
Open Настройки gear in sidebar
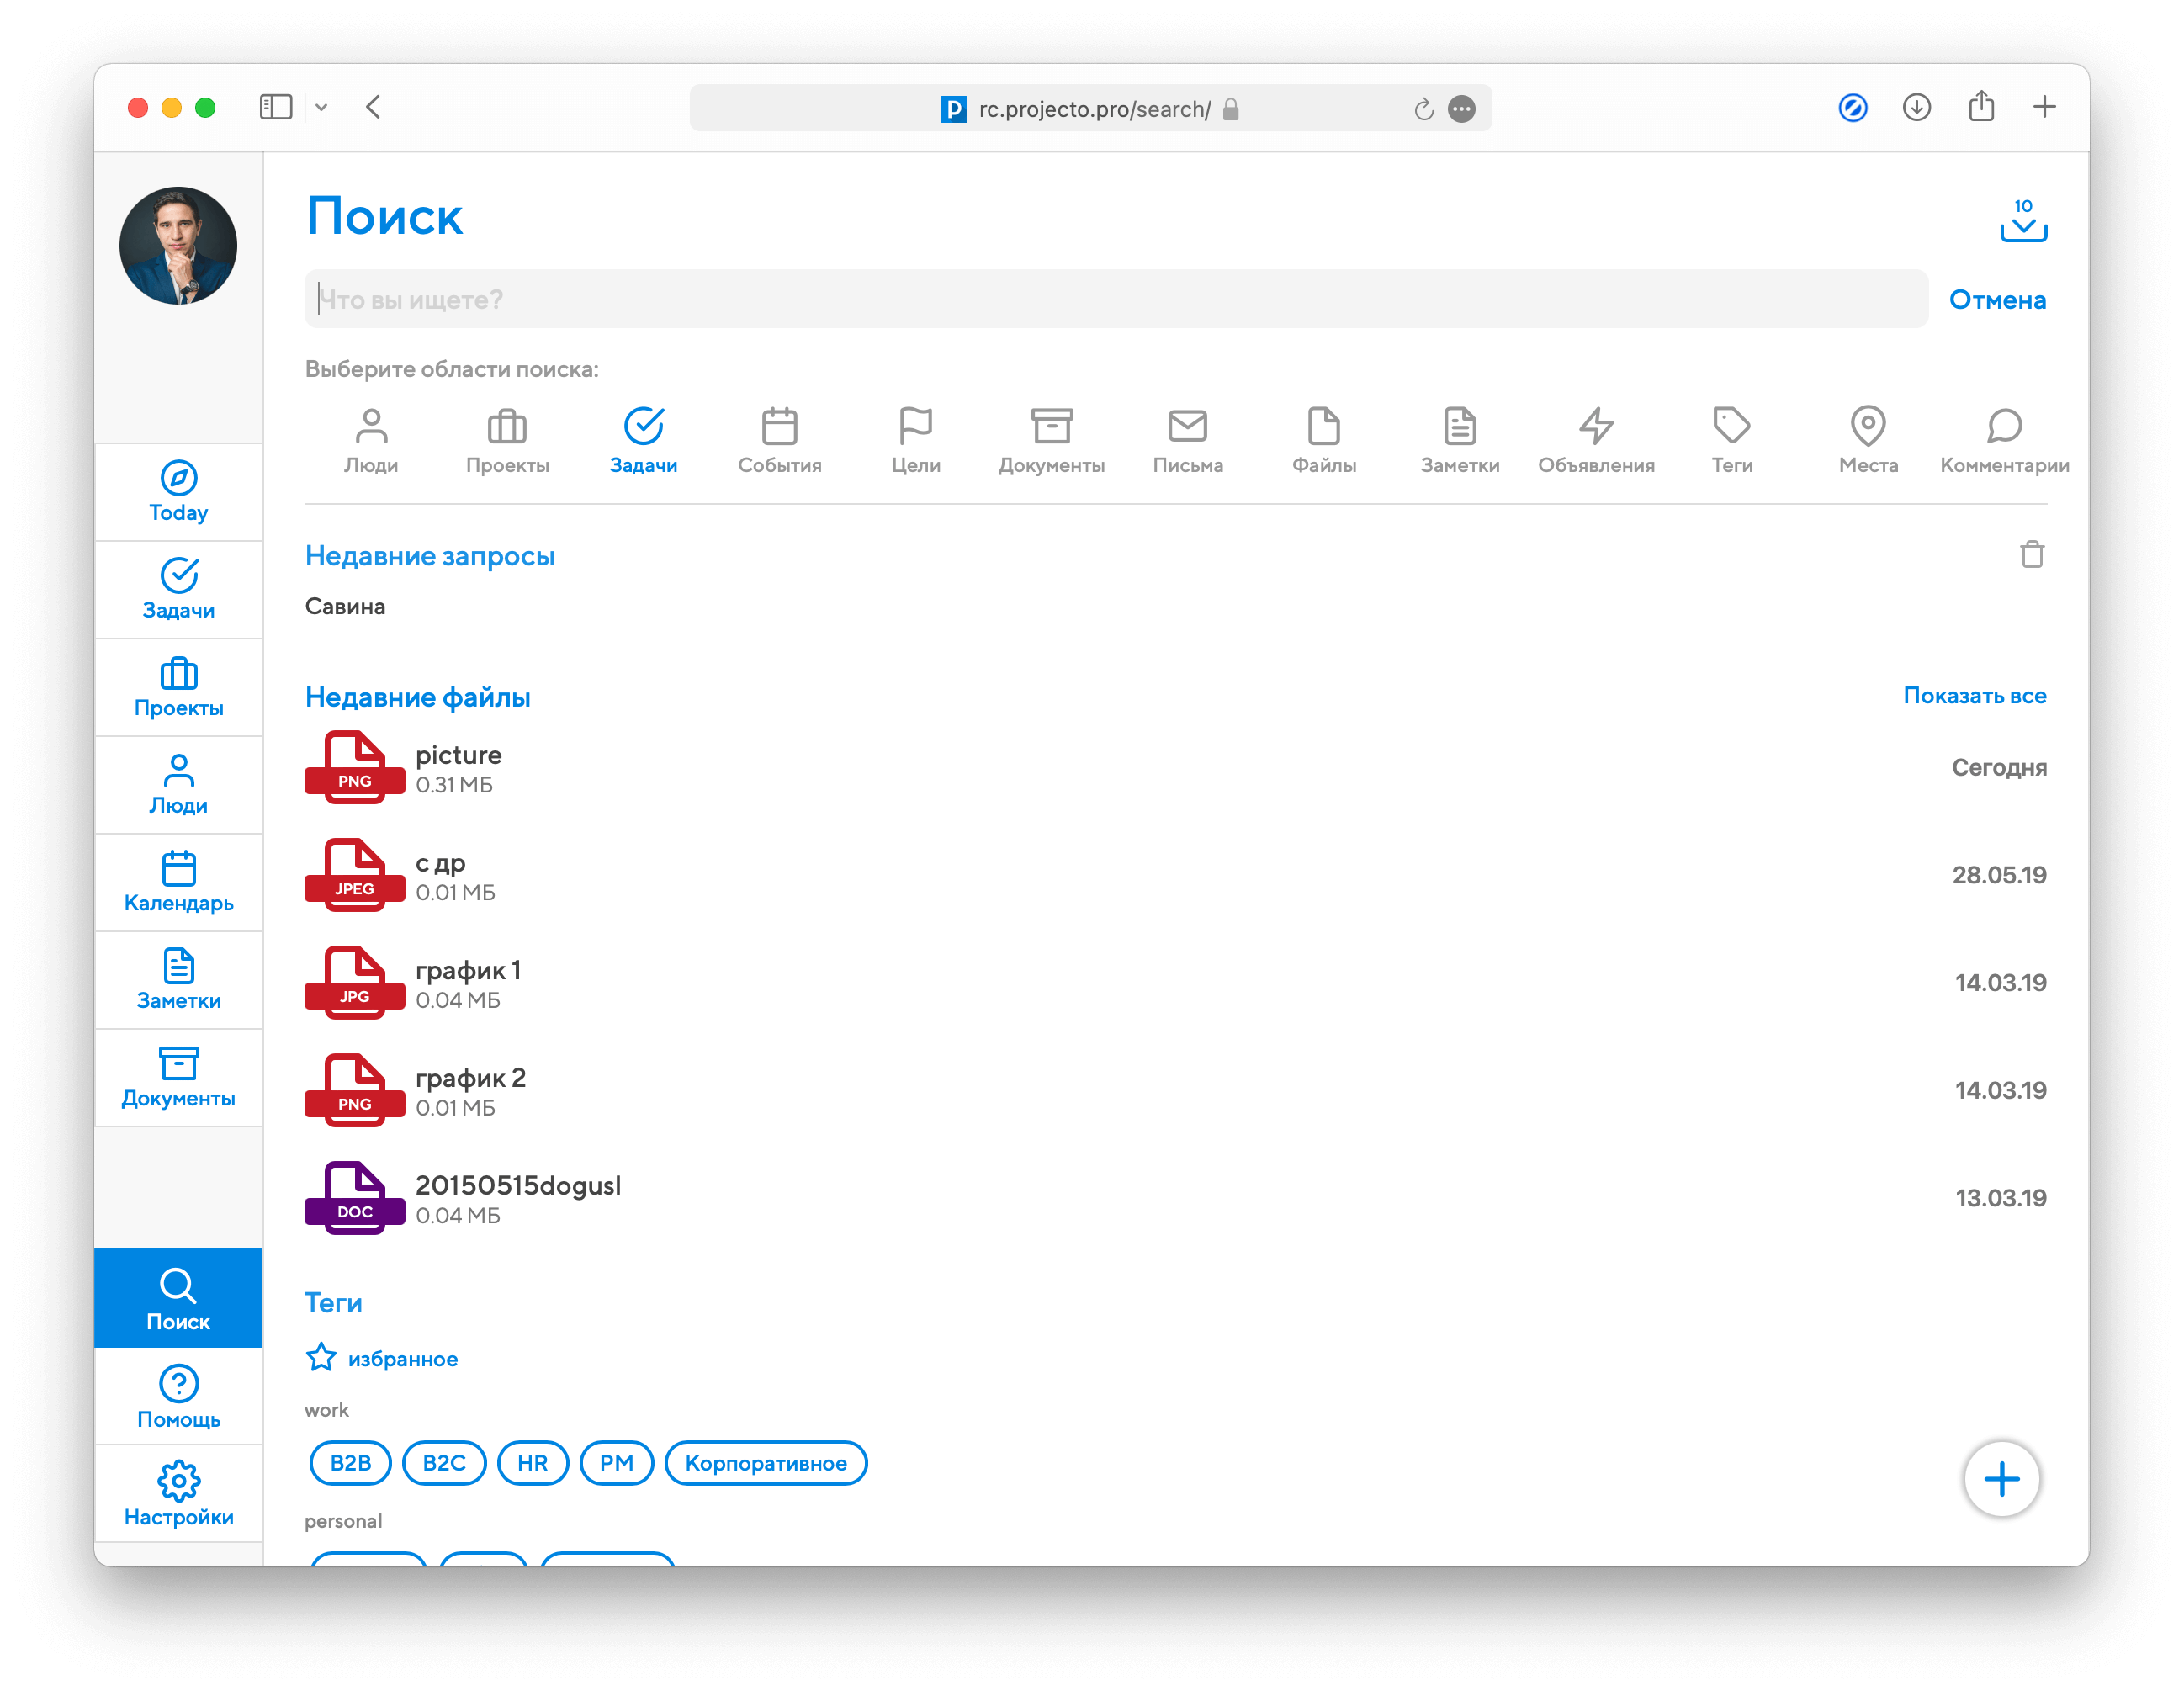pos(178,1495)
